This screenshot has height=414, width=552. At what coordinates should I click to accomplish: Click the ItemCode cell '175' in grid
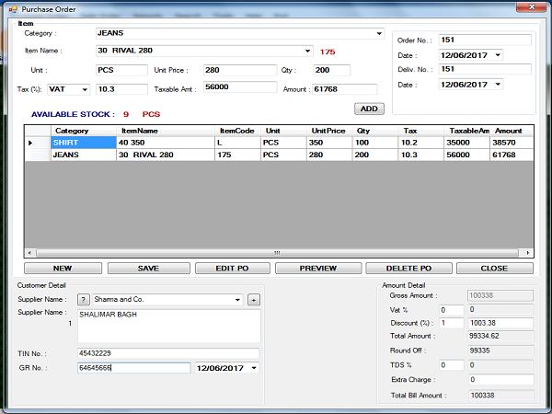(237, 155)
